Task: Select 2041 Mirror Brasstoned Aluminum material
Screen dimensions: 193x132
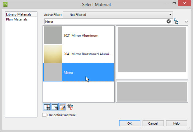Action: pyautogui.click(x=78, y=54)
